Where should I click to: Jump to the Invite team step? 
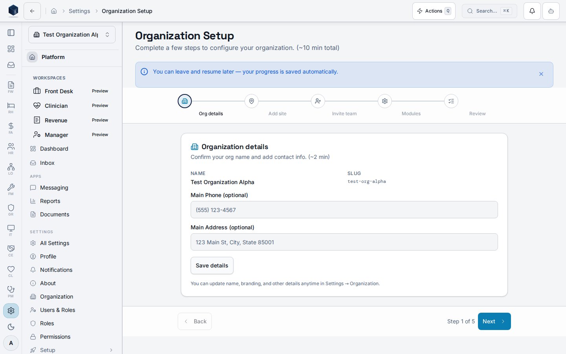click(318, 101)
